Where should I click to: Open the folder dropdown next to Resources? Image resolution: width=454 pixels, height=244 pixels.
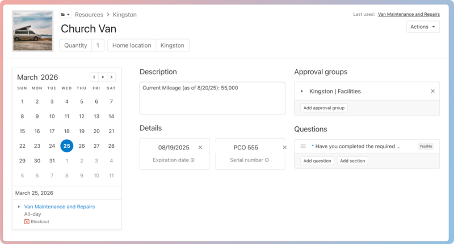(x=66, y=15)
